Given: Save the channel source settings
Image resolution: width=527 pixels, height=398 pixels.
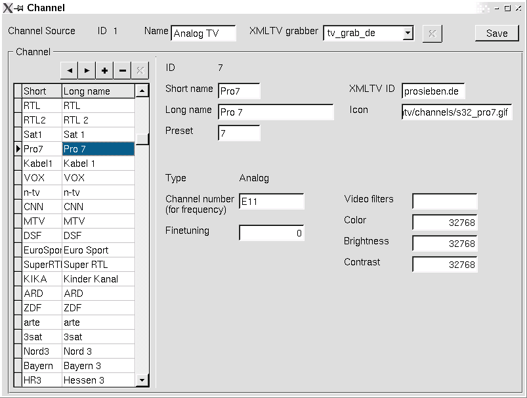Looking at the screenshot, I should 496,33.
